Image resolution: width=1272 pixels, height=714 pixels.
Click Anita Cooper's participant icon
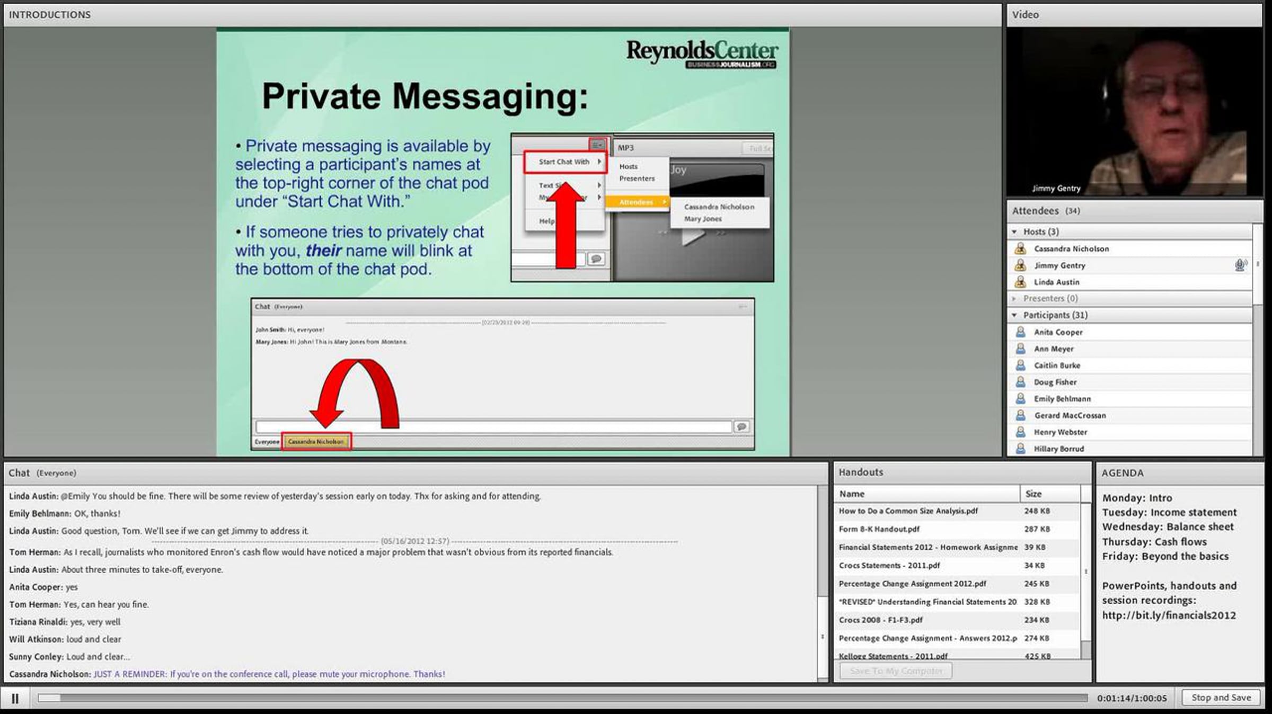point(1020,332)
